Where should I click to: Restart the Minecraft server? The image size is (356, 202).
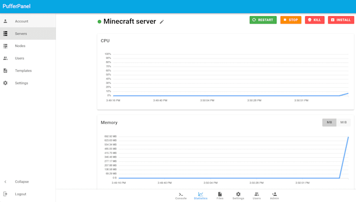point(263,20)
